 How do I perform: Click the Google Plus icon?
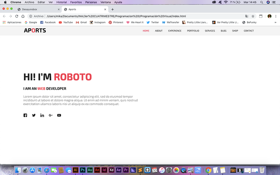[x=51, y=115]
